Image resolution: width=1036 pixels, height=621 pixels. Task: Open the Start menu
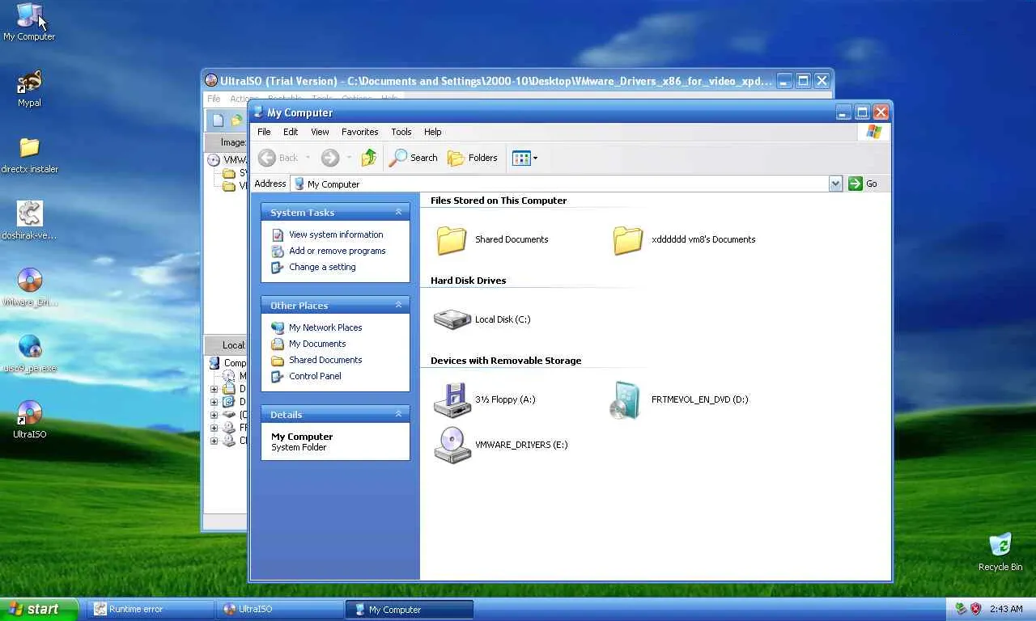point(39,609)
